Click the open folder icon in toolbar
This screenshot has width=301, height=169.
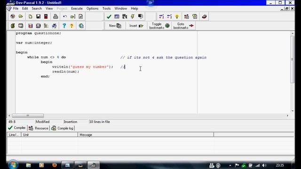[21, 16]
